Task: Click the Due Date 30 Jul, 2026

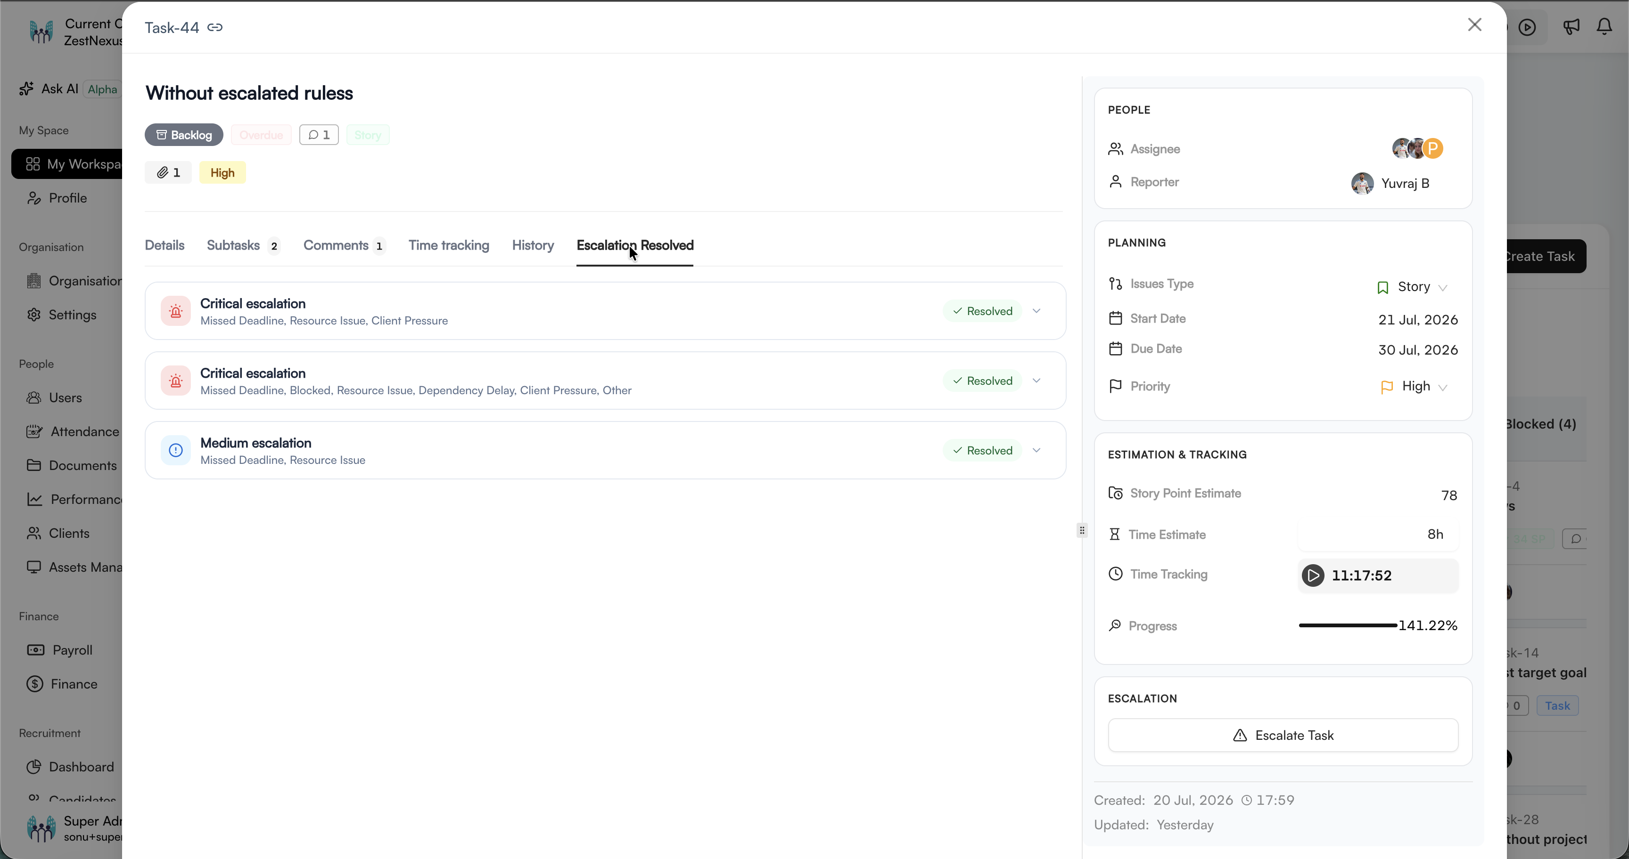Action: point(1418,350)
